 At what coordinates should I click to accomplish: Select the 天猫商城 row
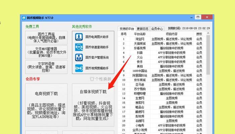(x=162, y=44)
